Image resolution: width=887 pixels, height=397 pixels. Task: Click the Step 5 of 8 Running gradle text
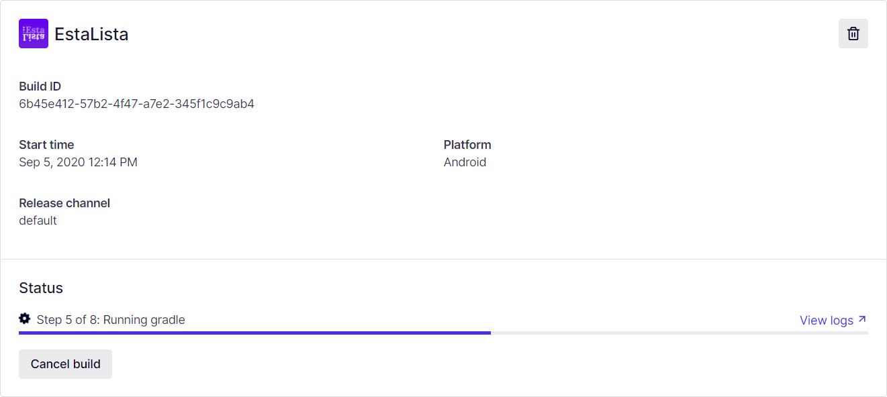tap(111, 320)
